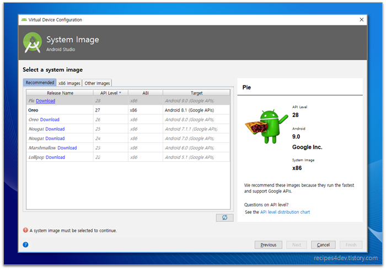386x270 pixels.
Task: Click the 'A system image must be selected' message
Action: pyautogui.click(x=73, y=231)
